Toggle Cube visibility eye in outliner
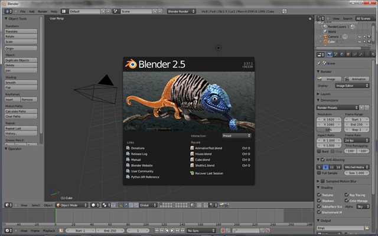Viewport: 378px width, 236px height. (360, 42)
